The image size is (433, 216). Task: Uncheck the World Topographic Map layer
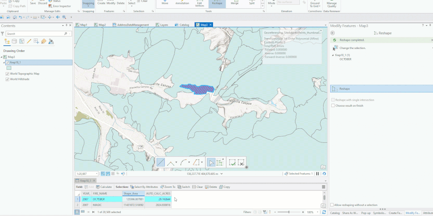(x=7, y=74)
